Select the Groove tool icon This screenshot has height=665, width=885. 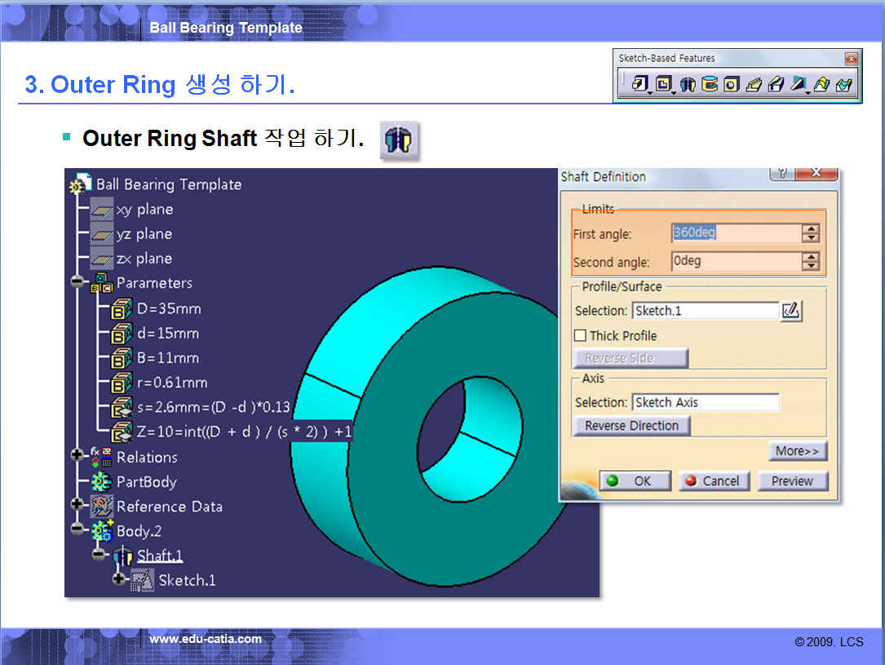pyautogui.click(x=710, y=84)
